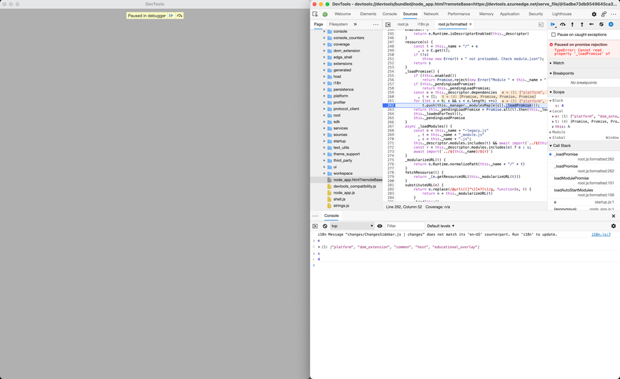Click the i18n.js:7 source link

pyautogui.click(x=600, y=234)
